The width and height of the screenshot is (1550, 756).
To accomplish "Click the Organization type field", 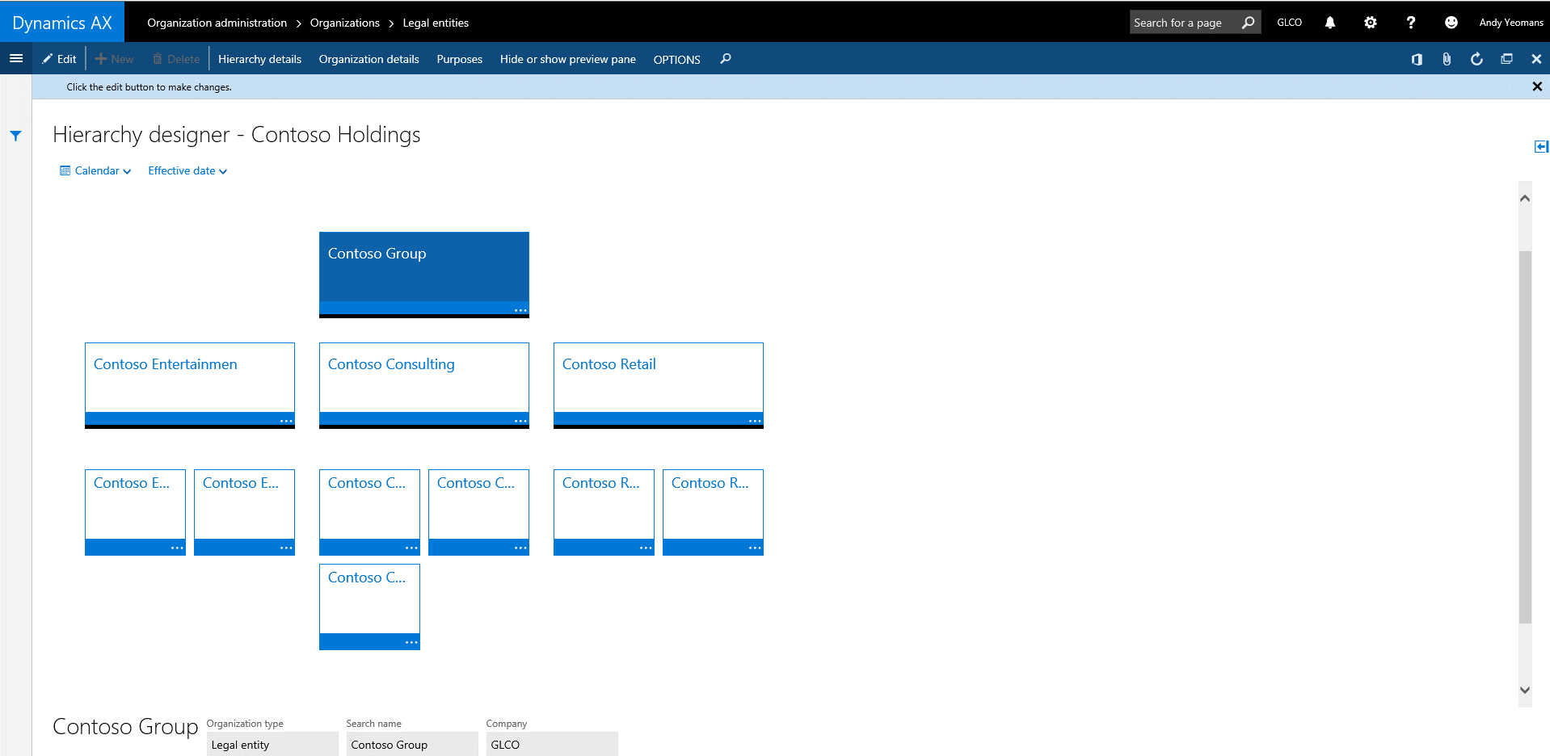I will [272, 745].
